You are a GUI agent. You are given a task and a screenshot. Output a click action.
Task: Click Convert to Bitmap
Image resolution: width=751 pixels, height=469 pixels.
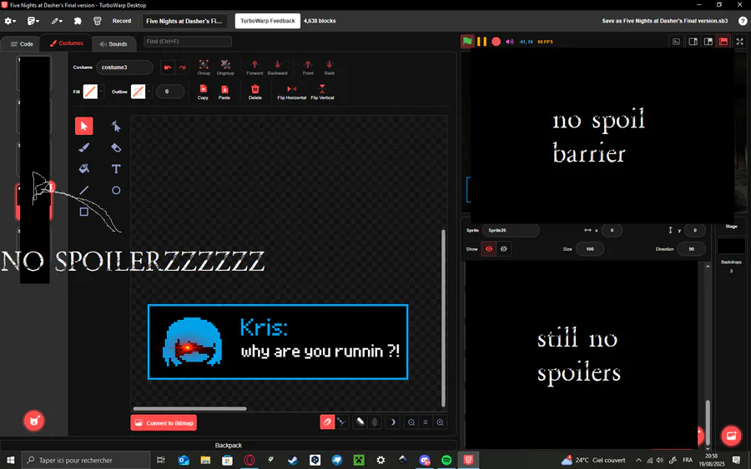point(164,422)
